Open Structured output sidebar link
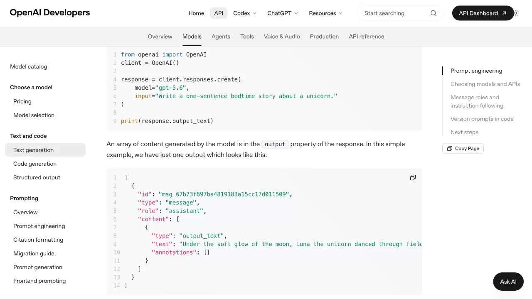Image resolution: width=532 pixels, height=299 pixels. (37, 177)
